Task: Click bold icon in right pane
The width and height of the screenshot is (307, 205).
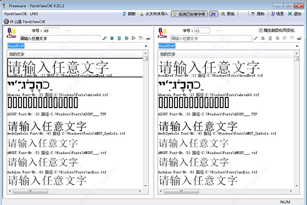Action: pyautogui.click(x=263, y=38)
